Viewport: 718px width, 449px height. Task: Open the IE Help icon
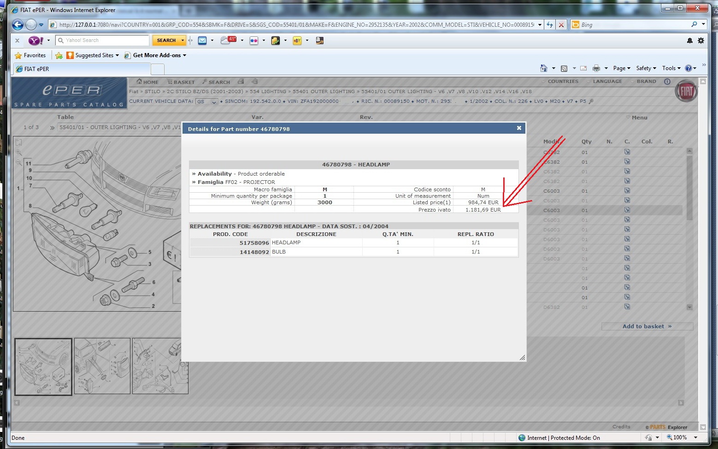pos(688,68)
